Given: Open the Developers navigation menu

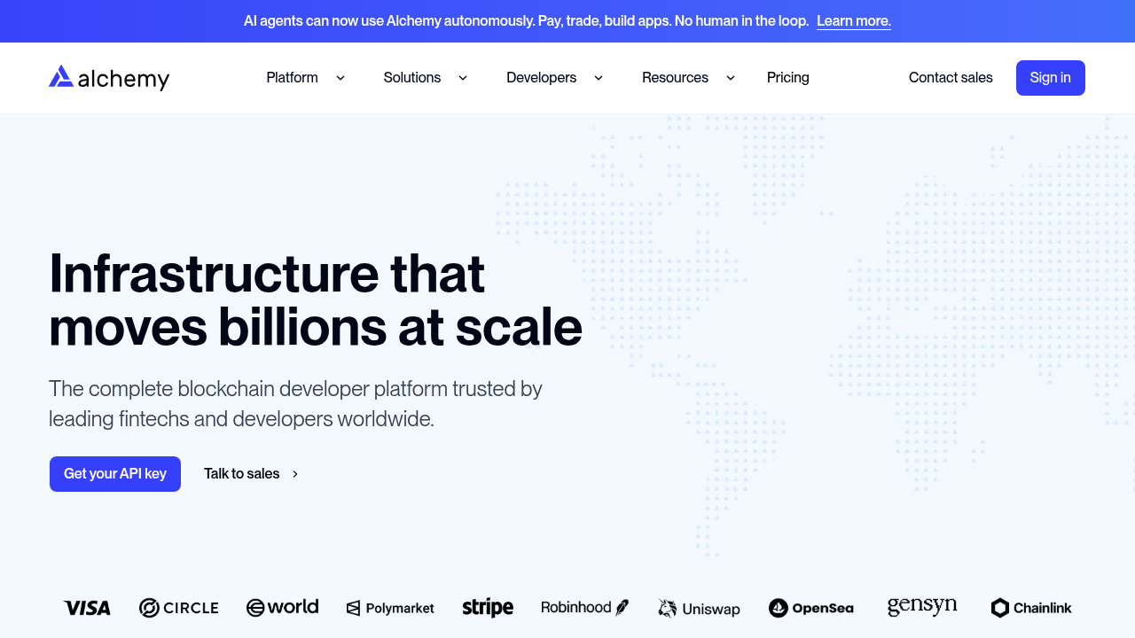Looking at the screenshot, I should (542, 78).
